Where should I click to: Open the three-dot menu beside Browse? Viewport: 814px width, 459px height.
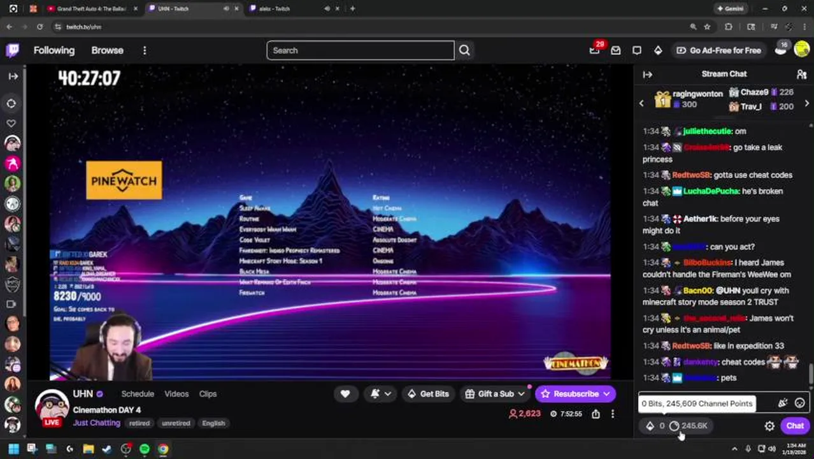pyautogui.click(x=145, y=50)
